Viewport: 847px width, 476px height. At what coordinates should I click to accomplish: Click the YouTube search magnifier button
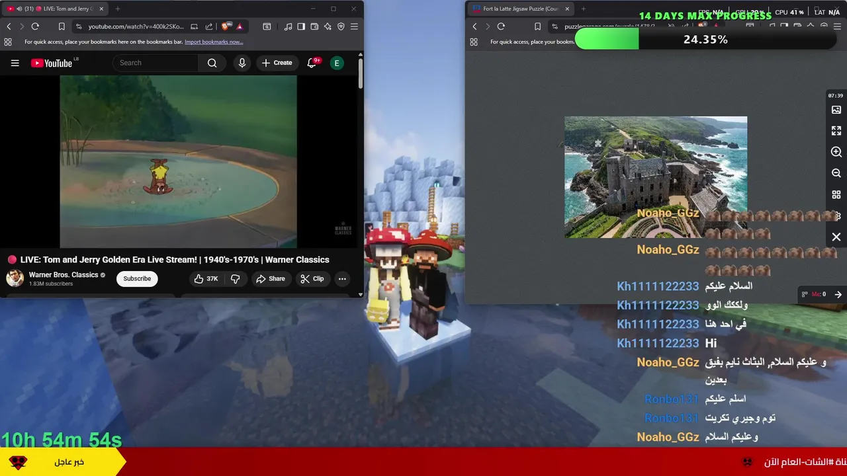coord(212,63)
